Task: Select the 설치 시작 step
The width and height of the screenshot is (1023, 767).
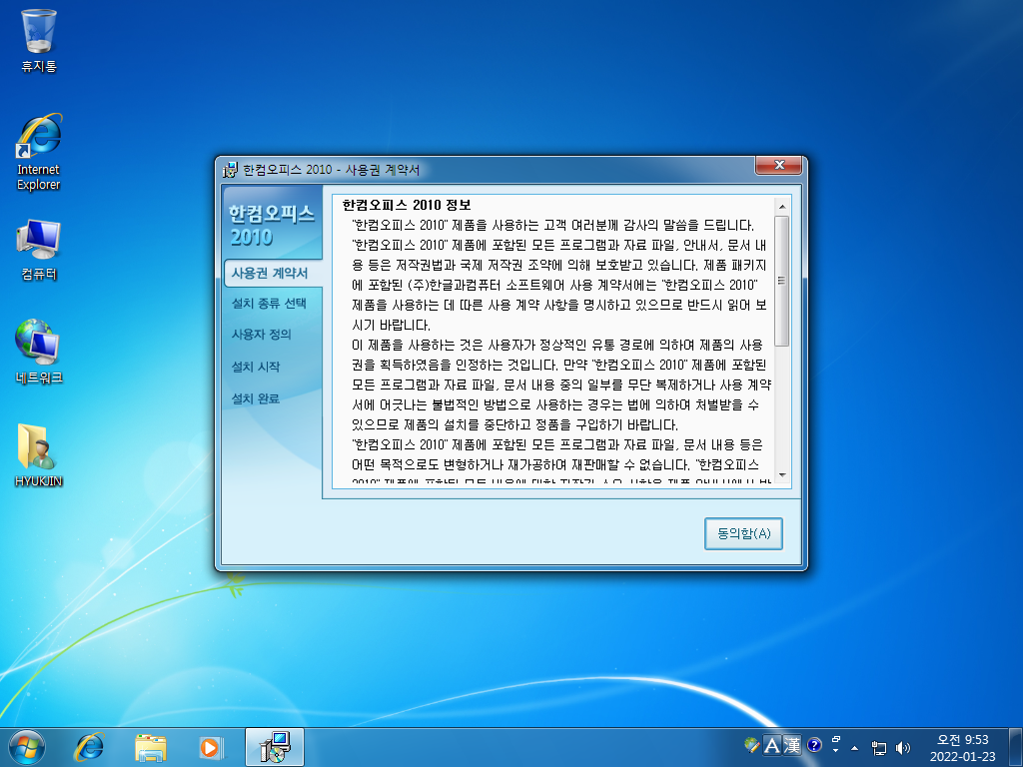Action: (255, 367)
